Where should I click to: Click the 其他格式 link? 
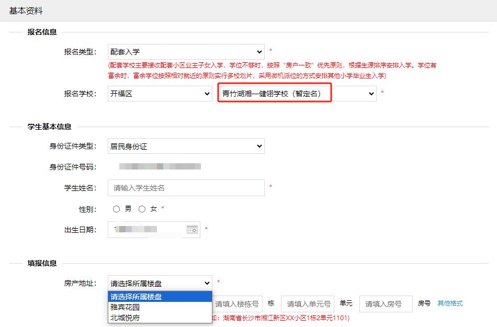pos(450,303)
